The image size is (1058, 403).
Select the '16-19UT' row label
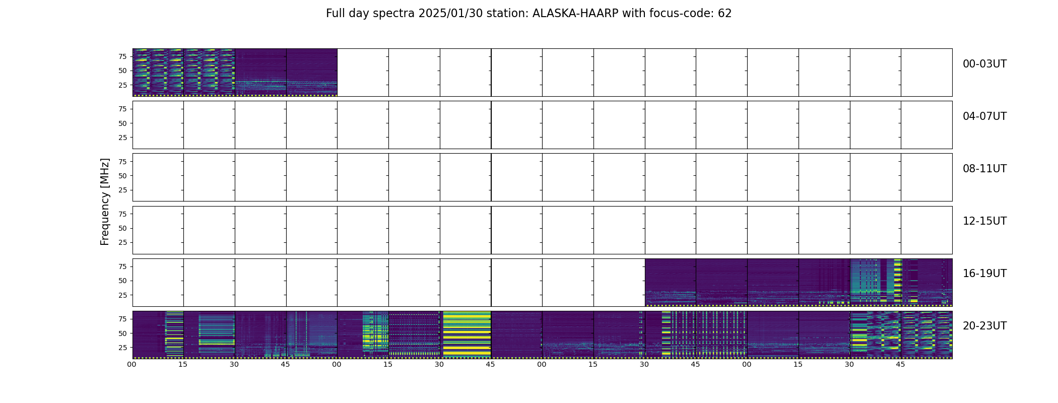[984, 274]
